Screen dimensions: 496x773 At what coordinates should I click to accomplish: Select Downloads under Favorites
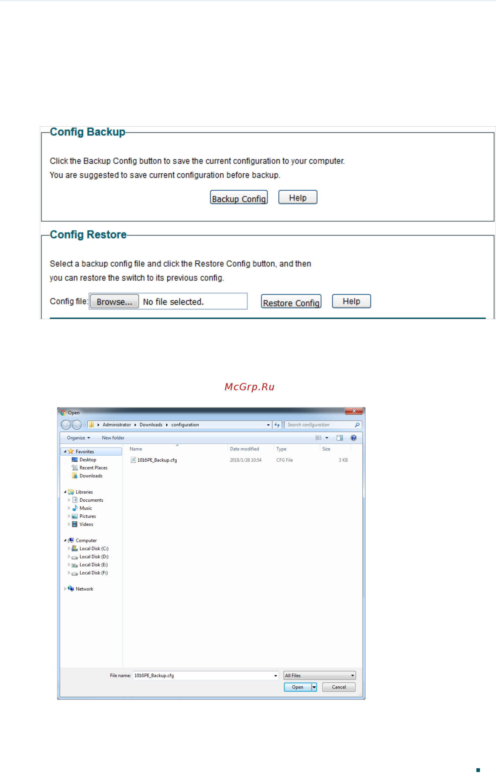[91, 476]
